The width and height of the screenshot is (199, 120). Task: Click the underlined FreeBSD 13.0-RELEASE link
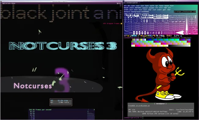tap(139, 106)
